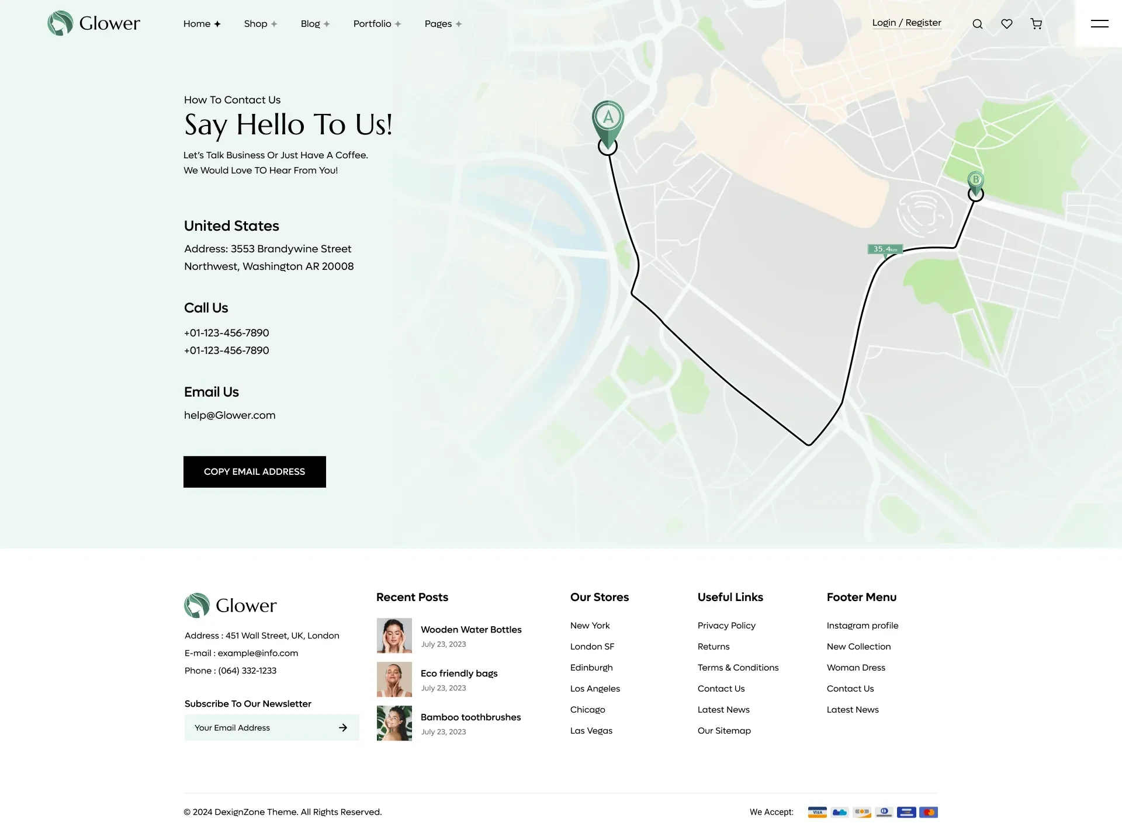Open Latest News under Footer Menu
The image size is (1122, 830).
click(x=853, y=710)
